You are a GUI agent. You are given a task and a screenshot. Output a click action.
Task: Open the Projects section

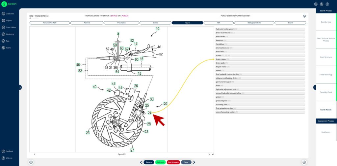tap(9, 20)
